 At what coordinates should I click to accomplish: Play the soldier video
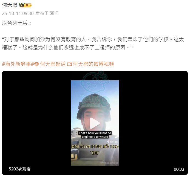95,123
